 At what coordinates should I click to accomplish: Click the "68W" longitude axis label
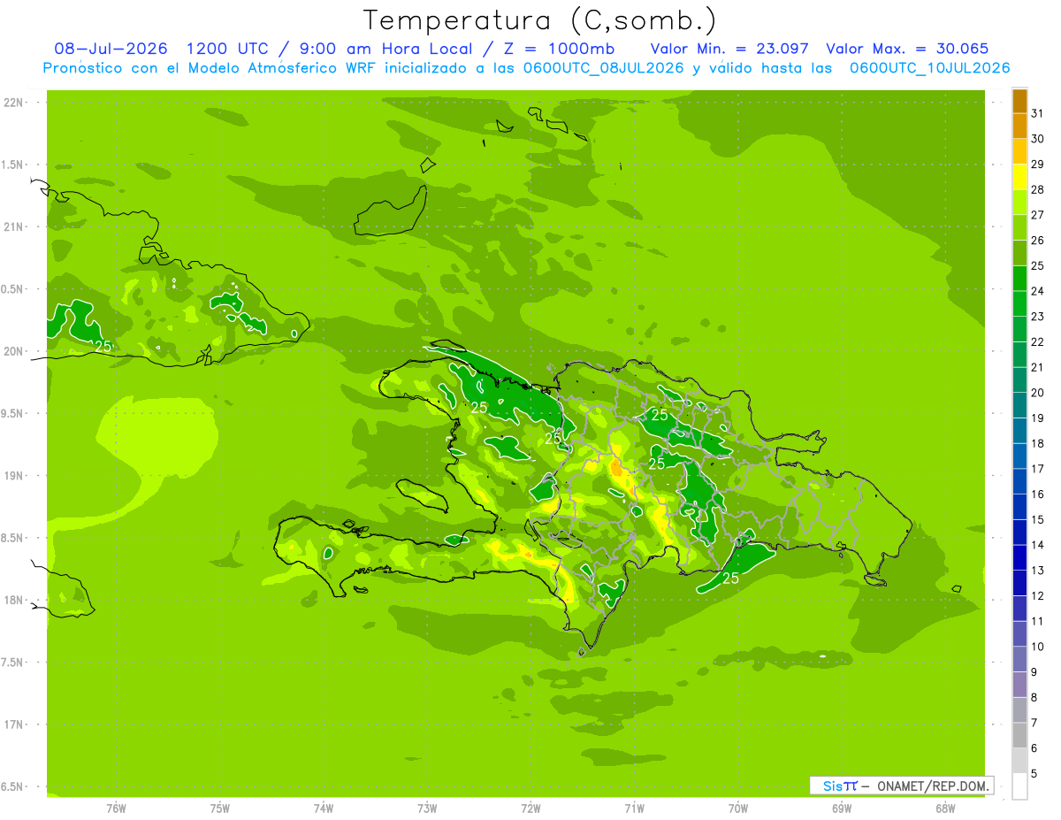(945, 808)
